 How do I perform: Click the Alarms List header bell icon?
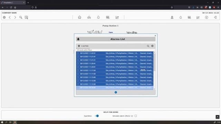point(78,39)
